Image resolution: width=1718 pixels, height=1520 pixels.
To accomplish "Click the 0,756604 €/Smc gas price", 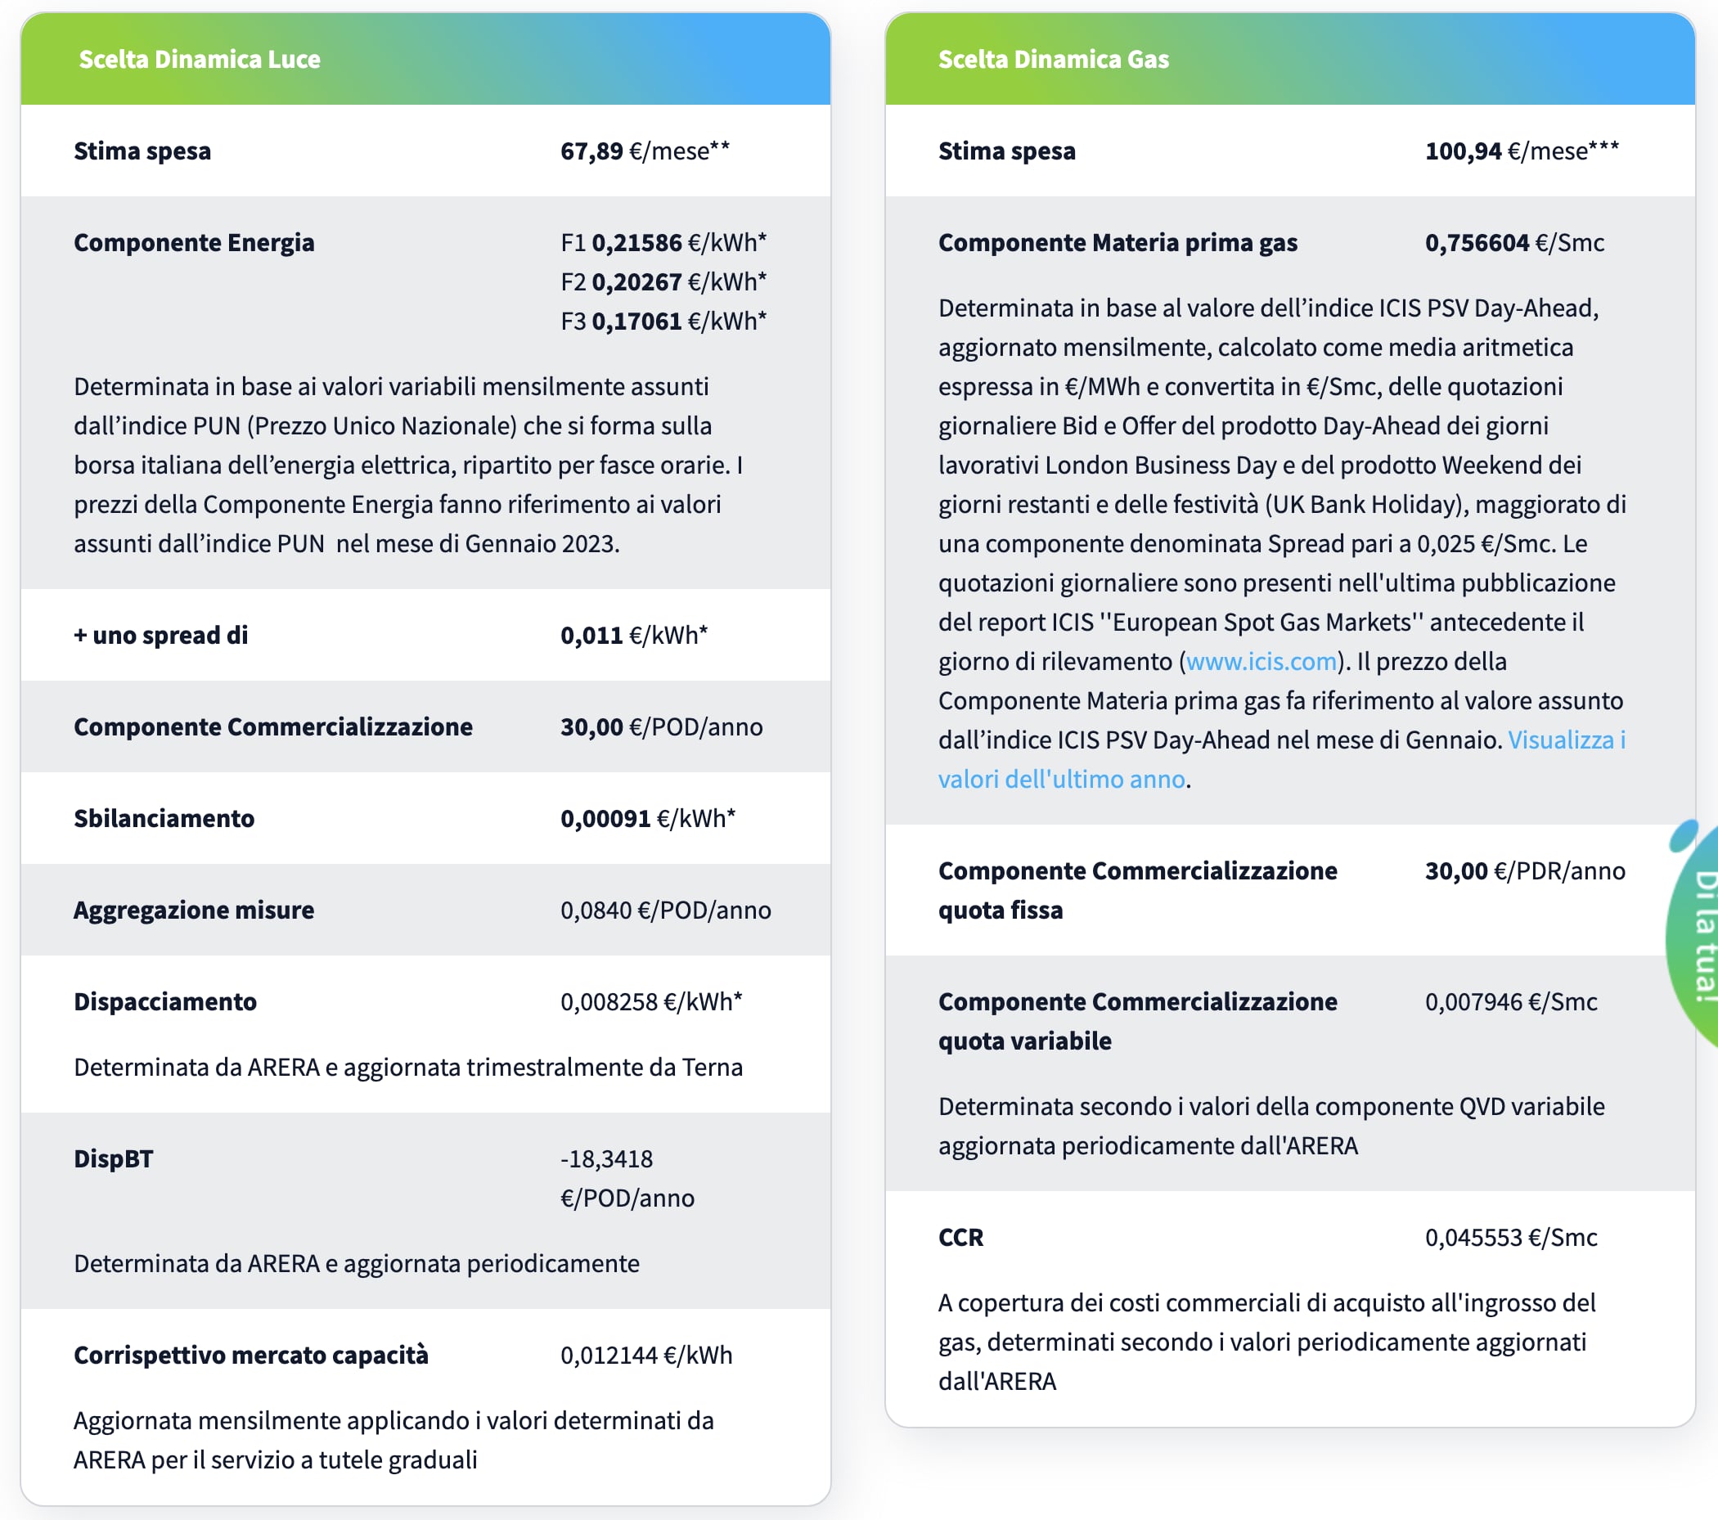I will (x=1513, y=243).
